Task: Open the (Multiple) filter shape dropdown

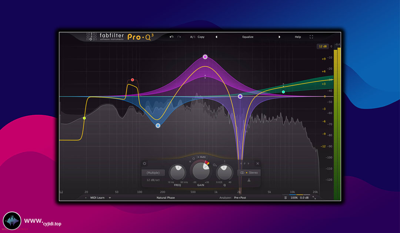Action: (153, 173)
